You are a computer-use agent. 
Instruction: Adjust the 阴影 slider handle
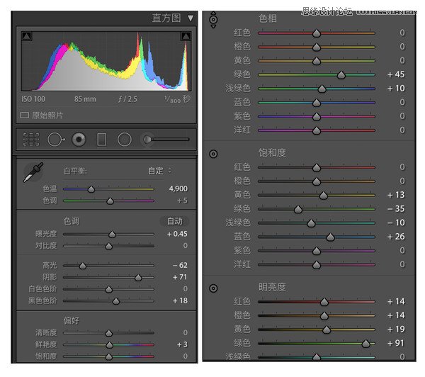click(138, 278)
